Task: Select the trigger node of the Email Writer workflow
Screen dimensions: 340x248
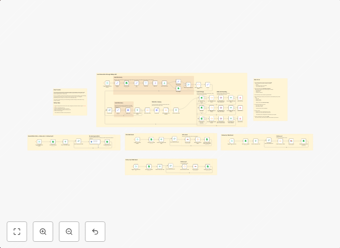Action: (39, 142)
